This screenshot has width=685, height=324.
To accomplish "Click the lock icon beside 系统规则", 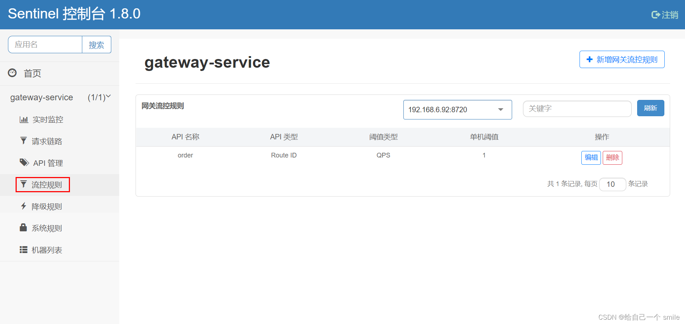I will pyautogui.click(x=23, y=227).
